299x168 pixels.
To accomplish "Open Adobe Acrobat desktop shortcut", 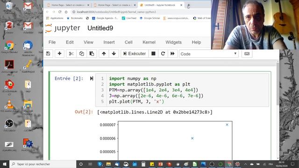I will [9, 67].
